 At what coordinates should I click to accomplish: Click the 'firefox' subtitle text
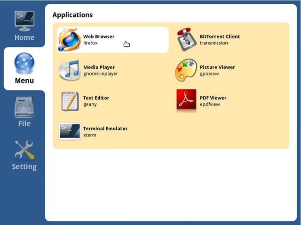point(90,43)
